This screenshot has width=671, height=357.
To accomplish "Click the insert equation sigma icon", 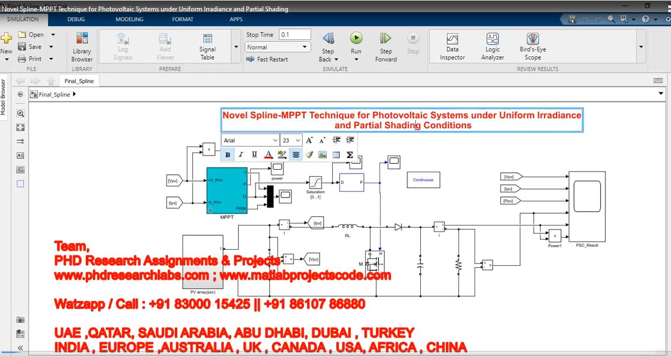I will point(350,155).
